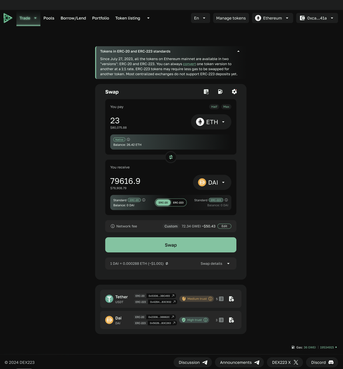343x369 pixels.
Task: Select ERC-223 in the standard toggle
Action: [178, 203]
